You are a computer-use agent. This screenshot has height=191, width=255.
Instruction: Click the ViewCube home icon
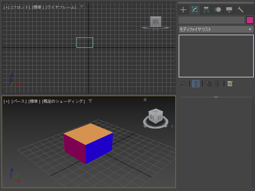click(145, 99)
